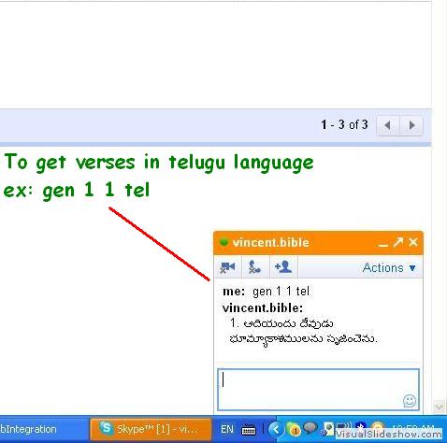This screenshot has height=443, width=447.
Task: Switch to the Skype taskbar window
Action: 151,430
